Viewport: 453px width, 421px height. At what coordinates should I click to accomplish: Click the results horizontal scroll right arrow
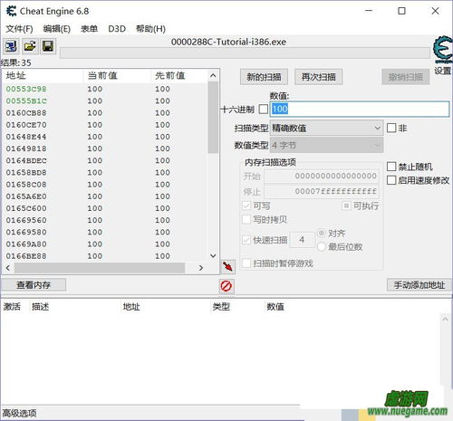coord(201,268)
